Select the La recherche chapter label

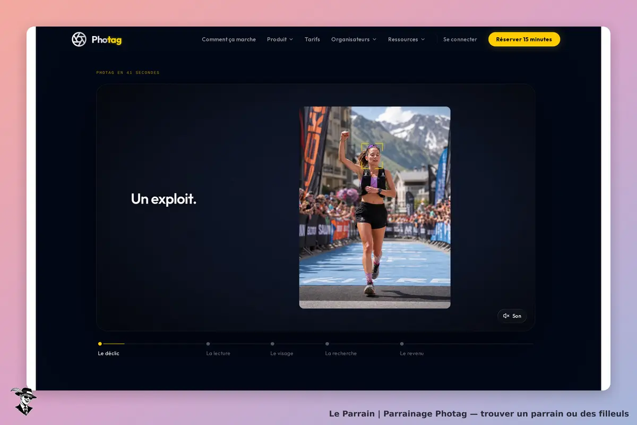click(341, 353)
